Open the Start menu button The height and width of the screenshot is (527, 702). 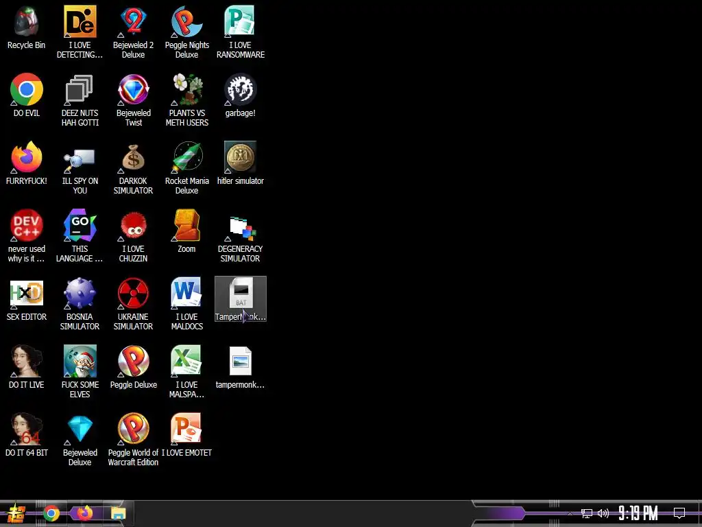click(16, 513)
